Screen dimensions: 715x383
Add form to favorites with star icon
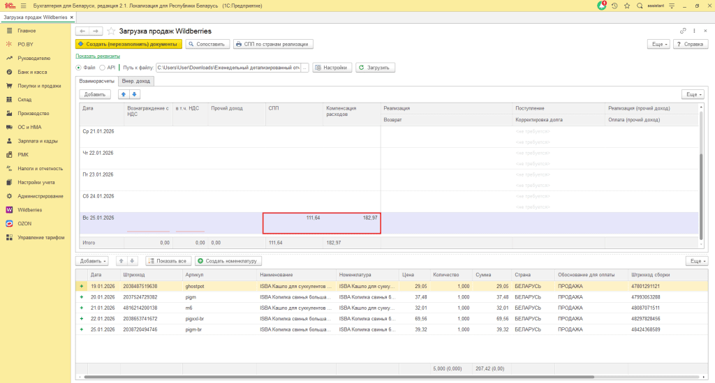click(111, 31)
